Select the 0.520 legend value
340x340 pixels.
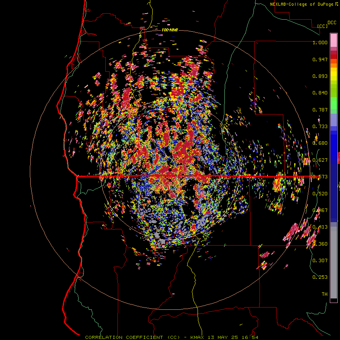(x=320, y=194)
